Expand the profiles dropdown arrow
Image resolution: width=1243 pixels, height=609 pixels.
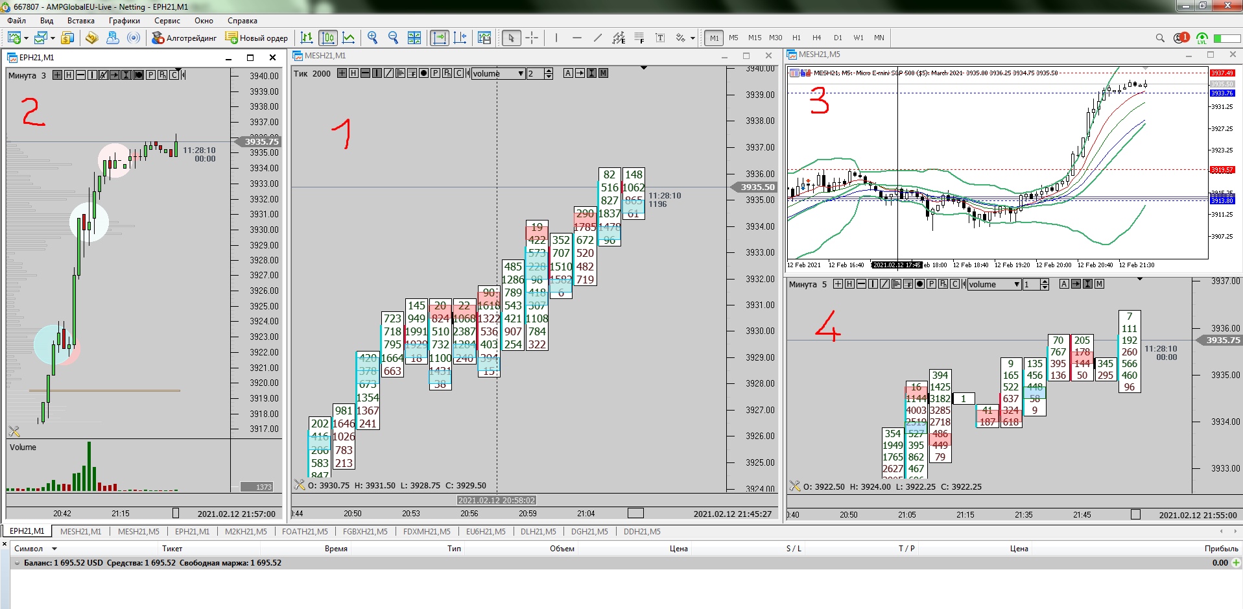click(x=52, y=38)
